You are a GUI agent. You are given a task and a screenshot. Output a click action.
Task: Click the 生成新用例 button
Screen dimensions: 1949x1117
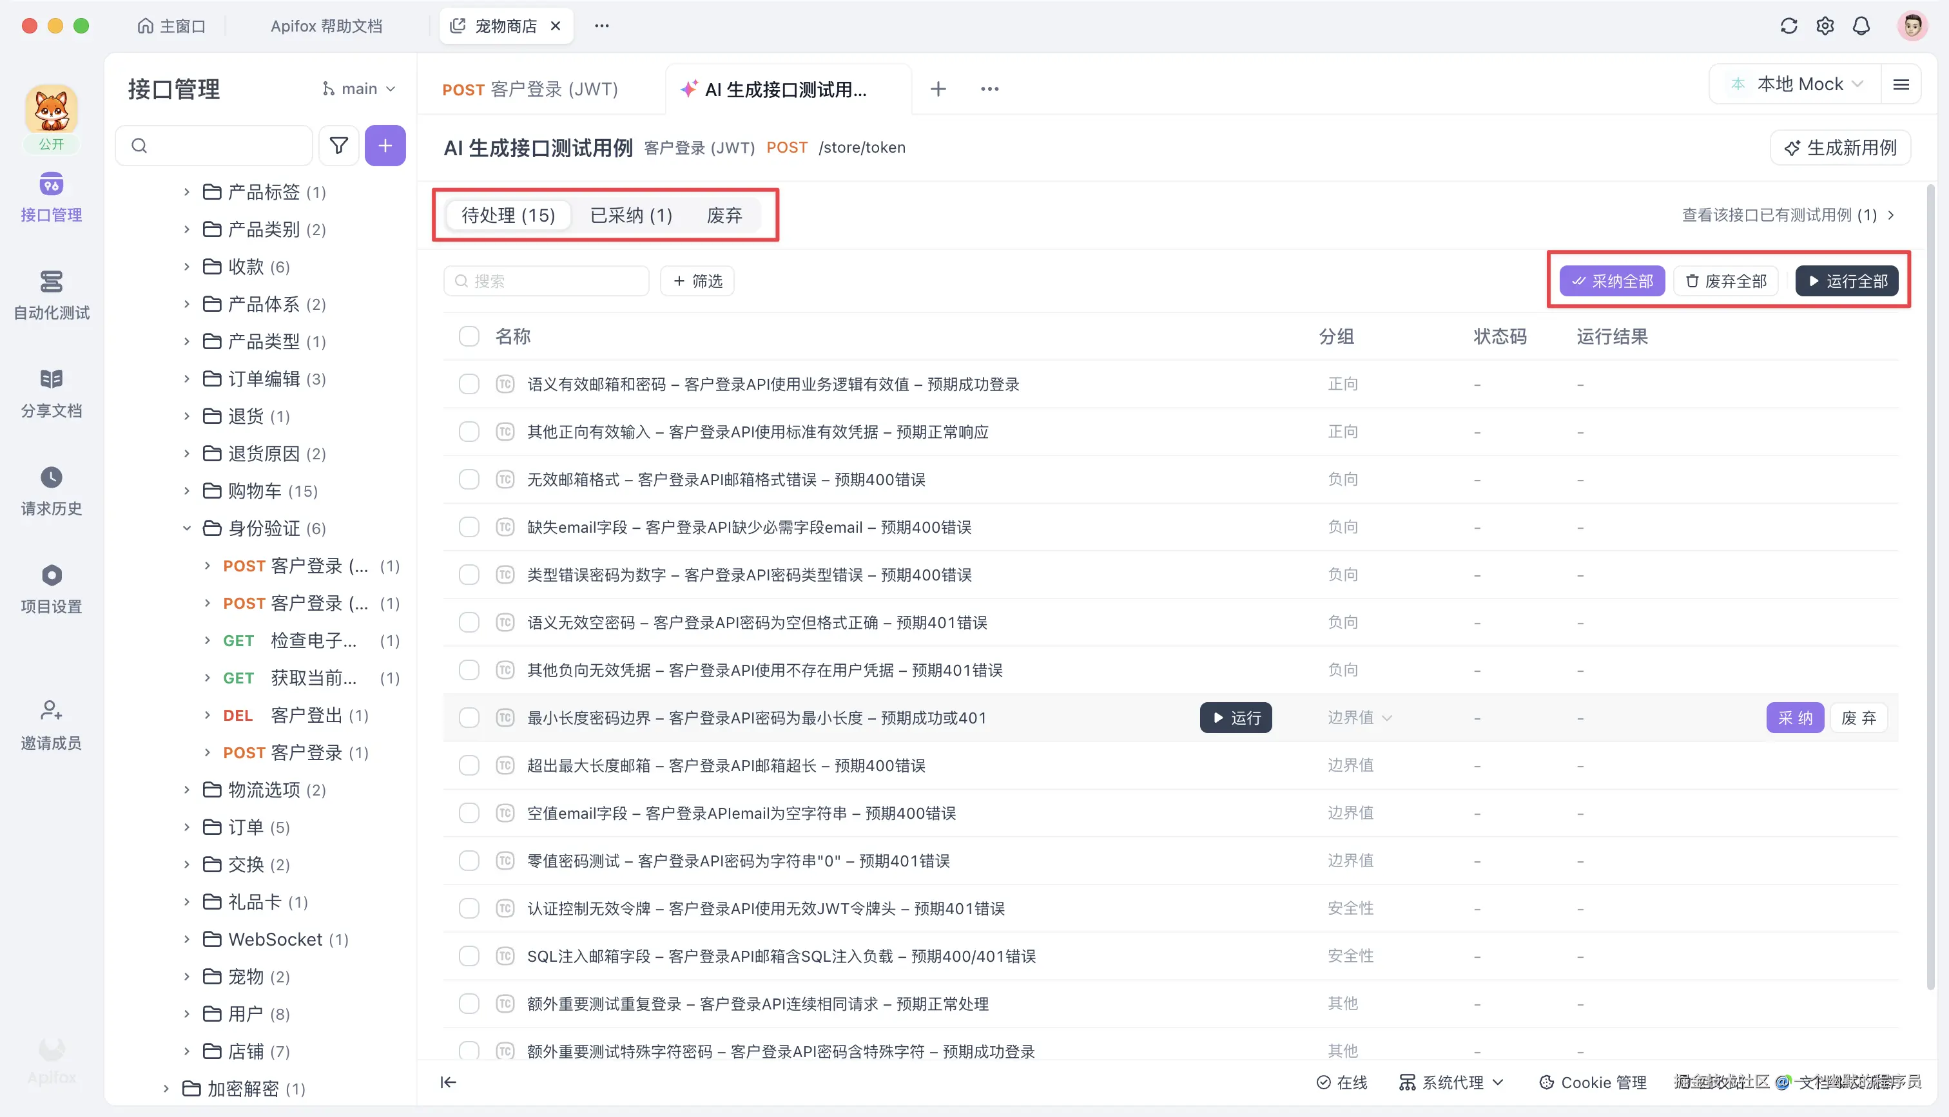point(1840,148)
